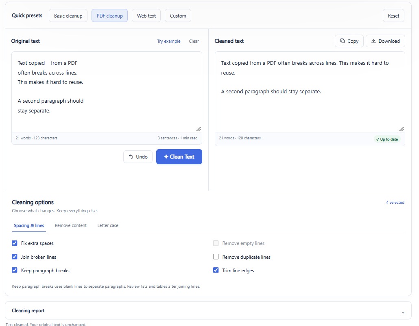Image resolution: width=419 pixels, height=326 pixels.
Task: Click the '21 words · 123 characters' counter
Action: [x=36, y=138]
